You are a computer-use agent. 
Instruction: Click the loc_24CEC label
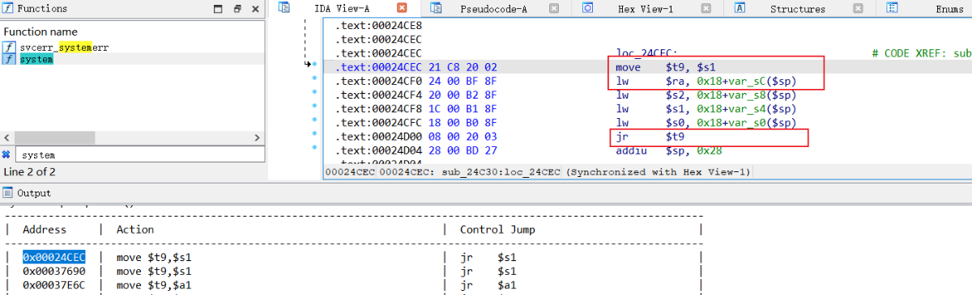tap(647, 53)
